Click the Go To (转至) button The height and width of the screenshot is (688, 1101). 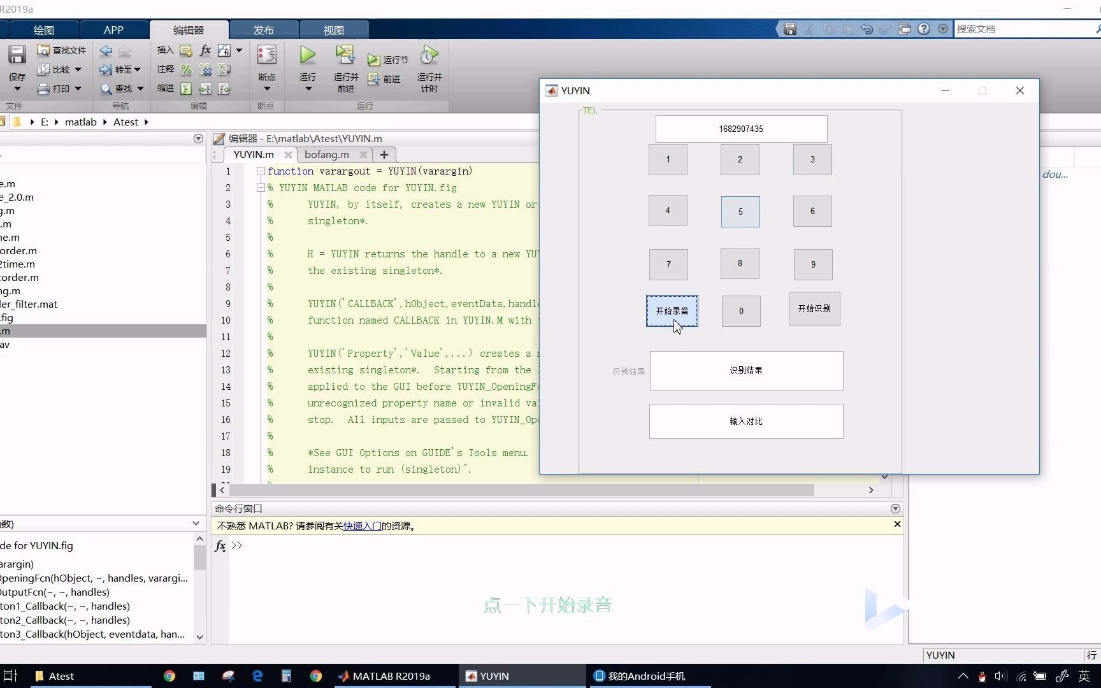click(119, 69)
